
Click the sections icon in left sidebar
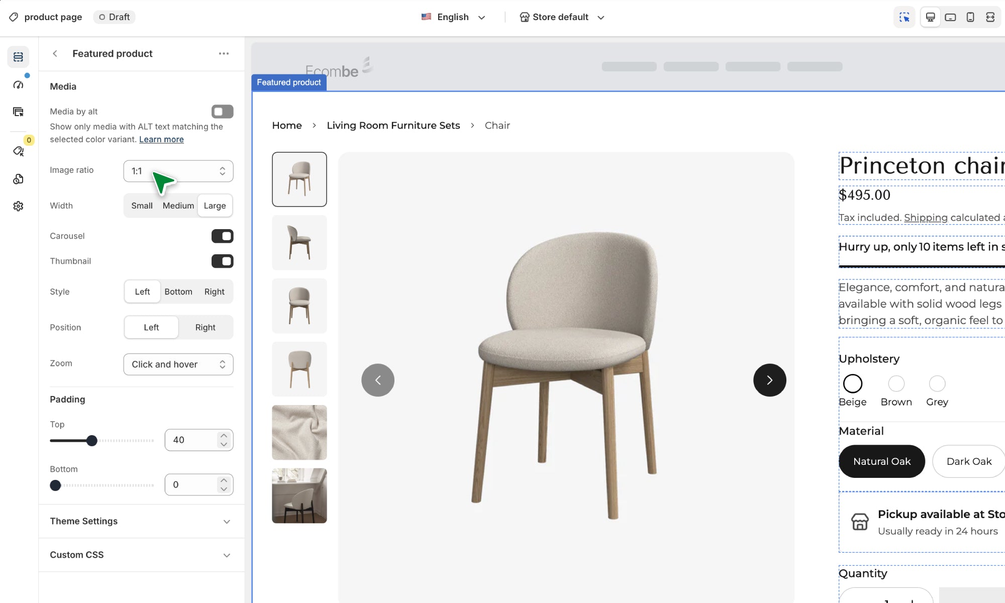(18, 57)
